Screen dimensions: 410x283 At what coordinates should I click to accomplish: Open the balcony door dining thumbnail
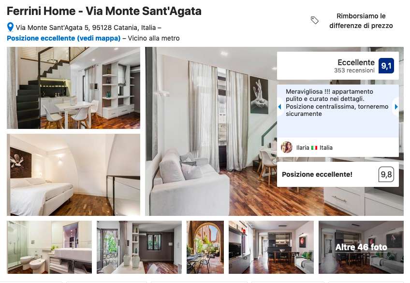click(x=139, y=247)
